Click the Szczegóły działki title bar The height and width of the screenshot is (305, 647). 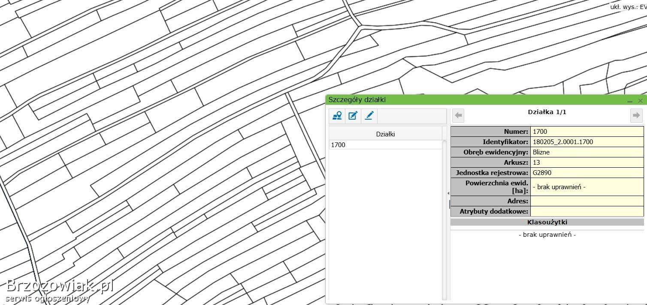click(x=472, y=100)
